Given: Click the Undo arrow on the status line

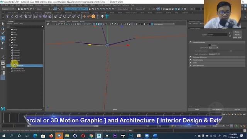Looking at the screenshot, I should [x=27, y=9].
